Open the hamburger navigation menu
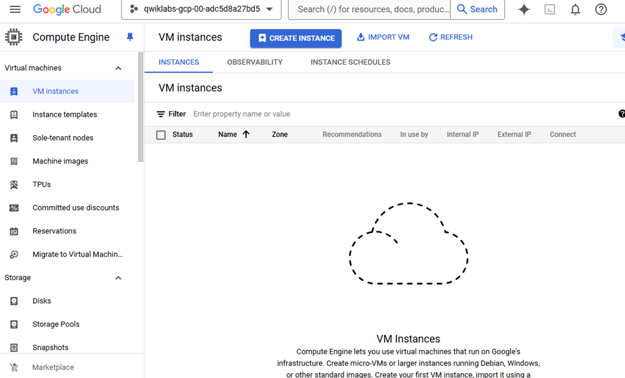The height and width of the screenshot is (378, 625). [x=15, y=9]
